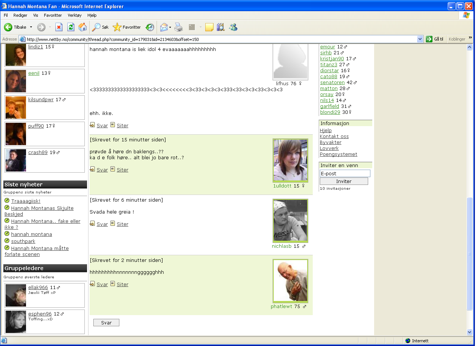Open 1ulldott's profile picture
This screenshot has height=346, width=476.
tap(290, 160)
